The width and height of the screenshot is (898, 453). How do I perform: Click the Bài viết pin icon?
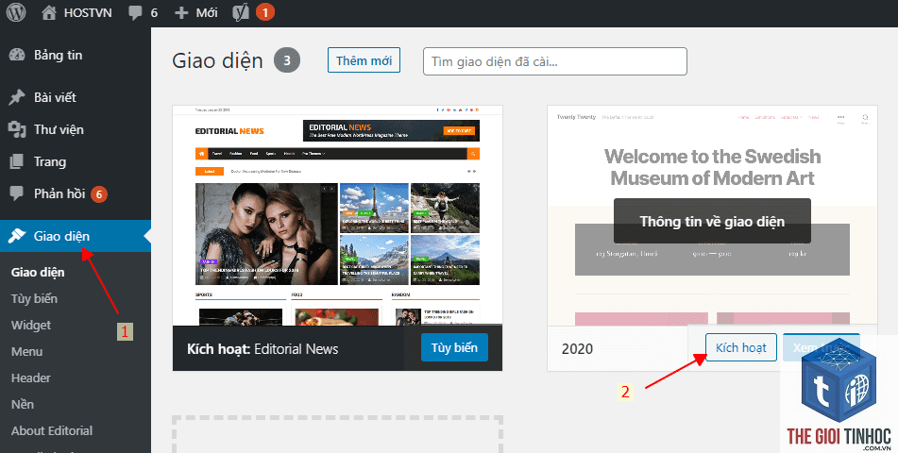(x=17, y=97)
